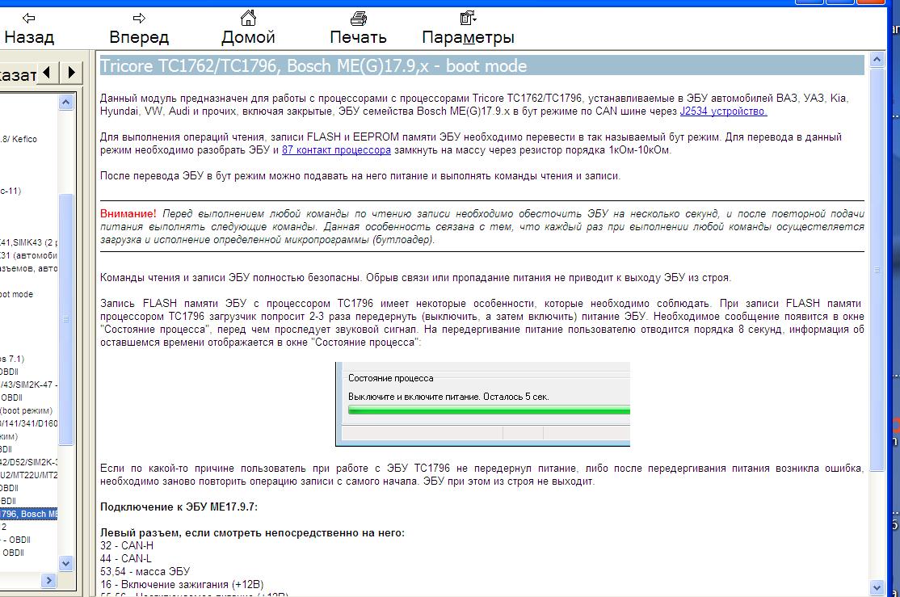The width and height of the screenshot is (900, 597).
Task: Show previous tabs with the left tab arrow
Action: click(47, 73)
